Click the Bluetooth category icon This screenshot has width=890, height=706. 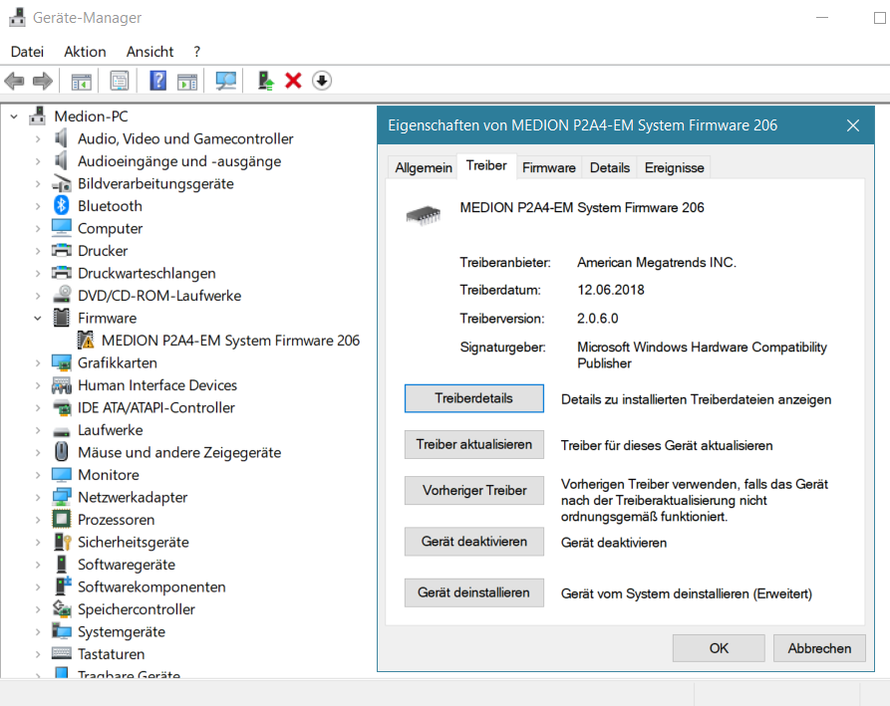pyautogui.click(x=62, y=205)
